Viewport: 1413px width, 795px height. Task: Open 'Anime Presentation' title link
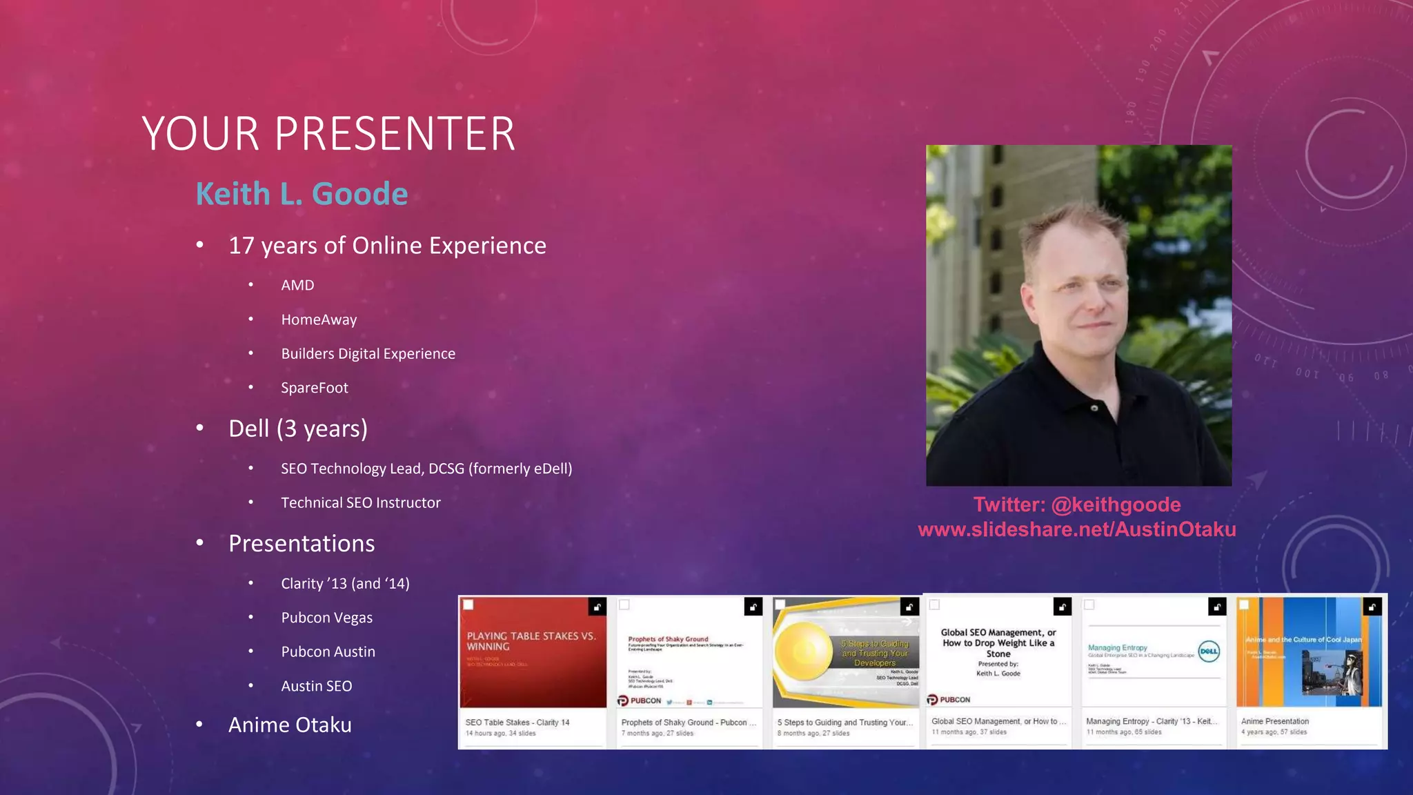[1274, 721]
